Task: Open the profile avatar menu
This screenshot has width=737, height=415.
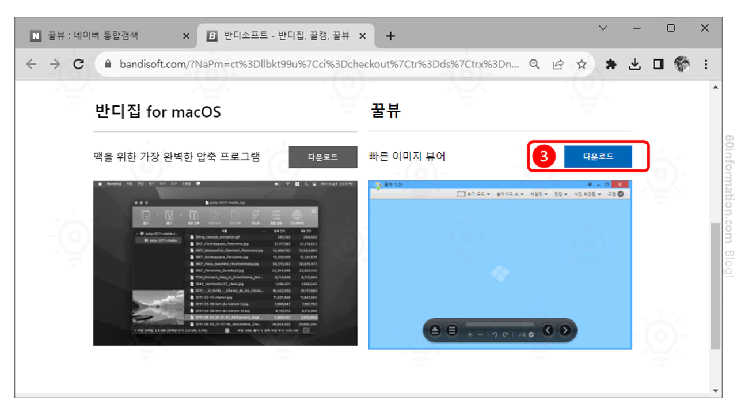Action: [682, 64]
